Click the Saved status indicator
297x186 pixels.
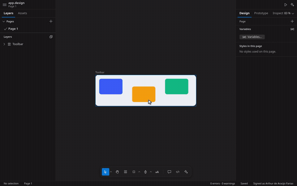coord(244,184)
